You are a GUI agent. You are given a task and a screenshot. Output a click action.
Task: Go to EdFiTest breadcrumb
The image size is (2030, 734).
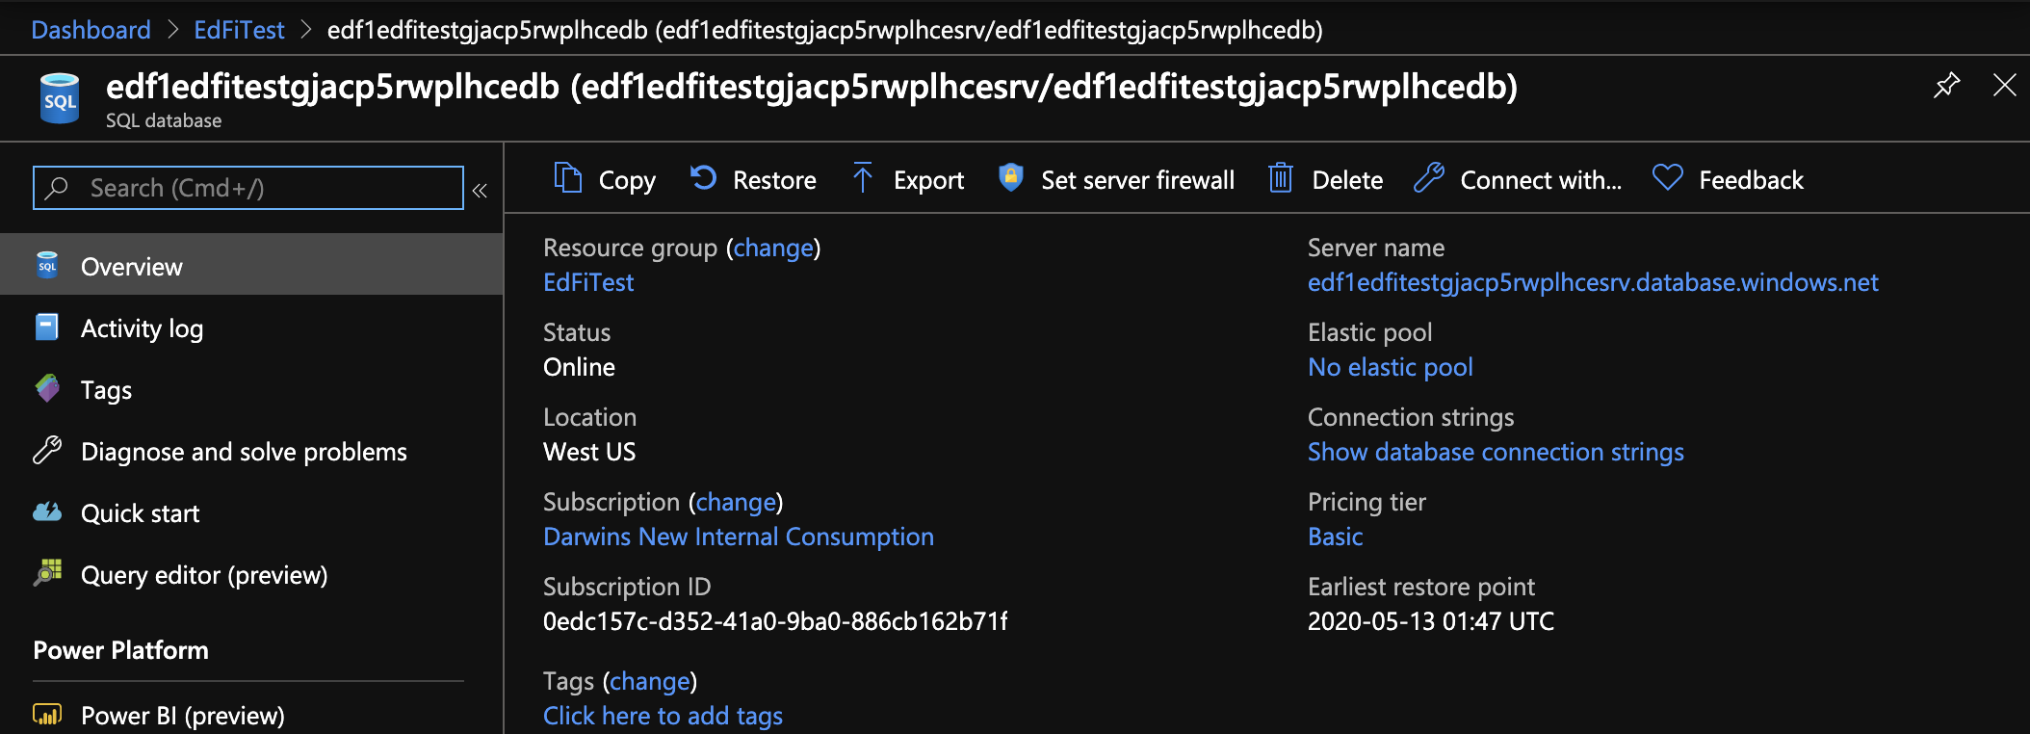(x=239, y=30)
